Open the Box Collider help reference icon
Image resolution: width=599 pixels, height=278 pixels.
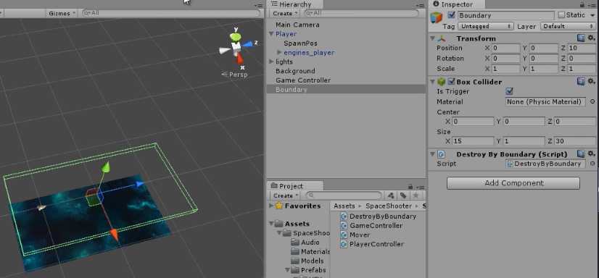pyautogui.click(x=581, y=81)
